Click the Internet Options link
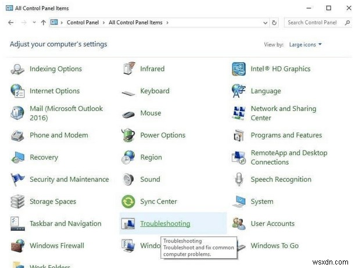 point(55,91)
